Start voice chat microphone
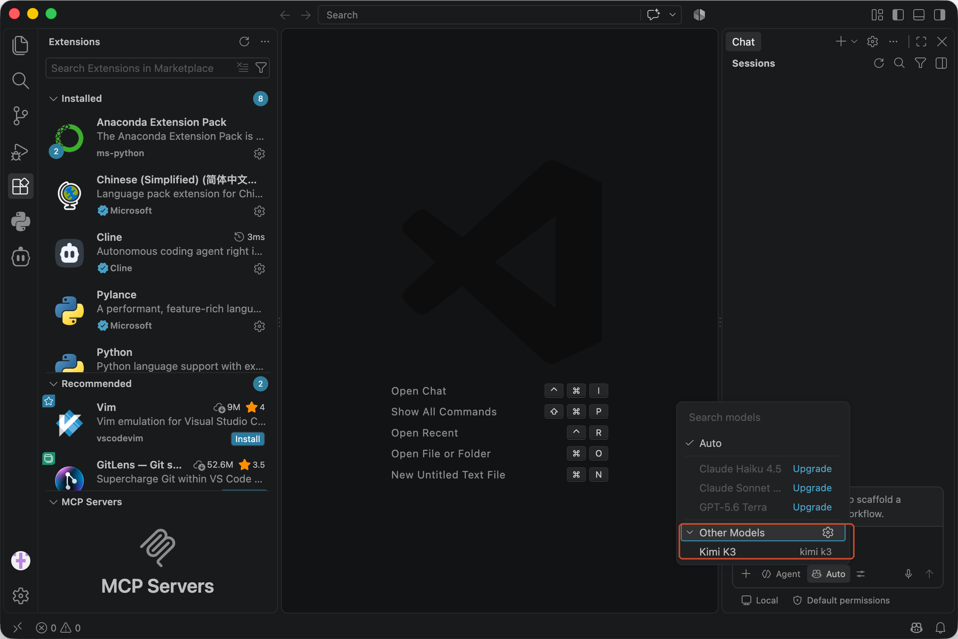 tap(909, 574)
